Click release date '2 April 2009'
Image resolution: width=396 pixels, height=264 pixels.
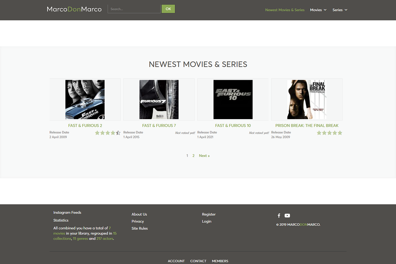pos(58,137)
